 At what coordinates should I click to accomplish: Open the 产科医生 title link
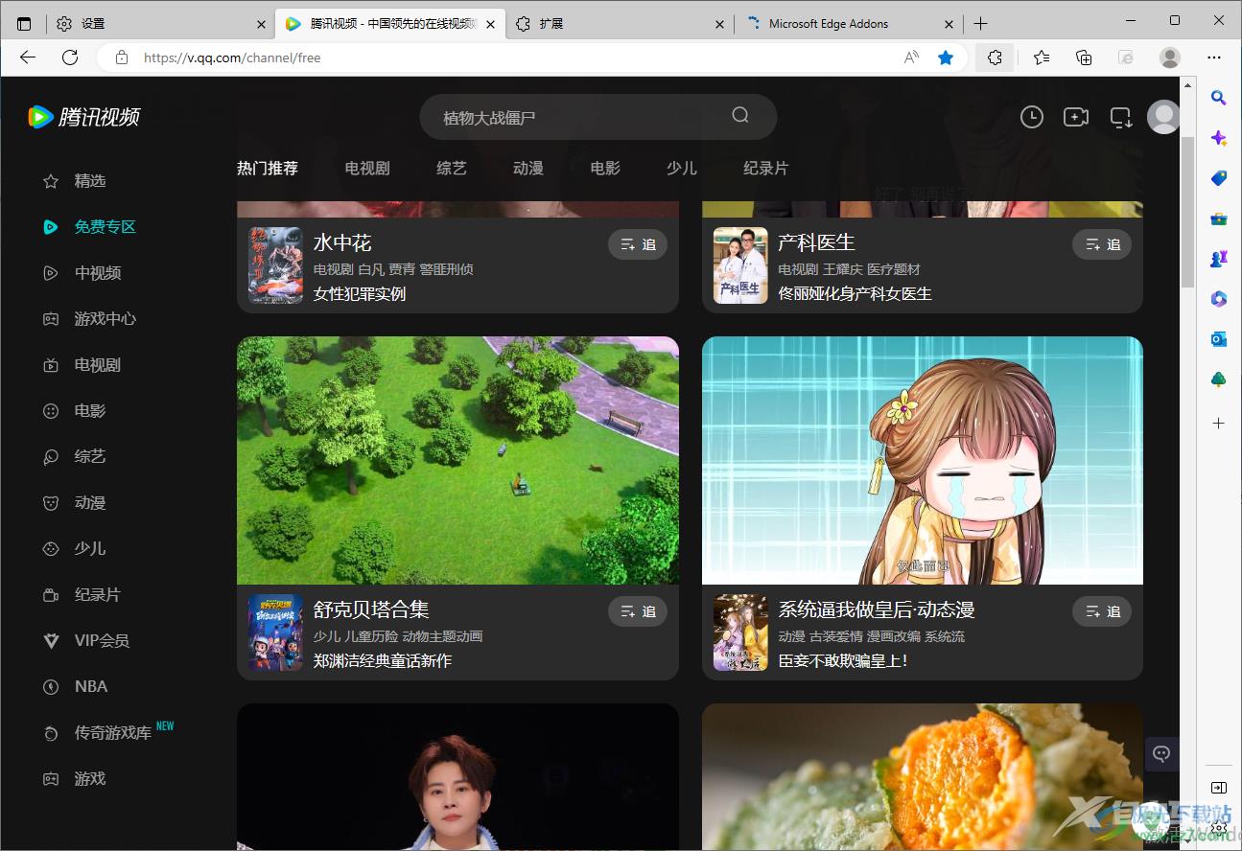coord(816,242)
